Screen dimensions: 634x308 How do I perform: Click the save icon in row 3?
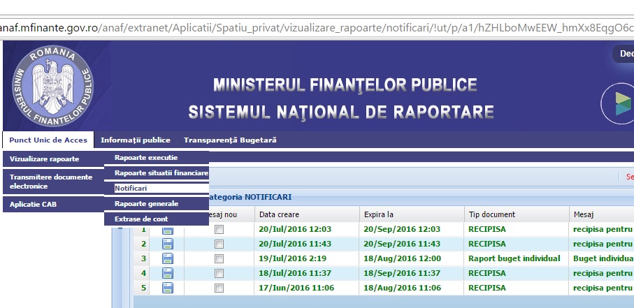167,258
